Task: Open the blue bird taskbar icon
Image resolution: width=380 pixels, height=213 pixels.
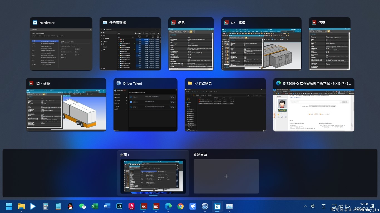Action: [x=193, y=206]
